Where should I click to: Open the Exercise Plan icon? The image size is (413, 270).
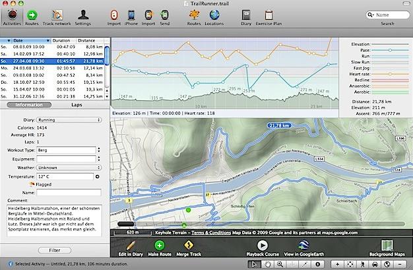coord(269,17)
